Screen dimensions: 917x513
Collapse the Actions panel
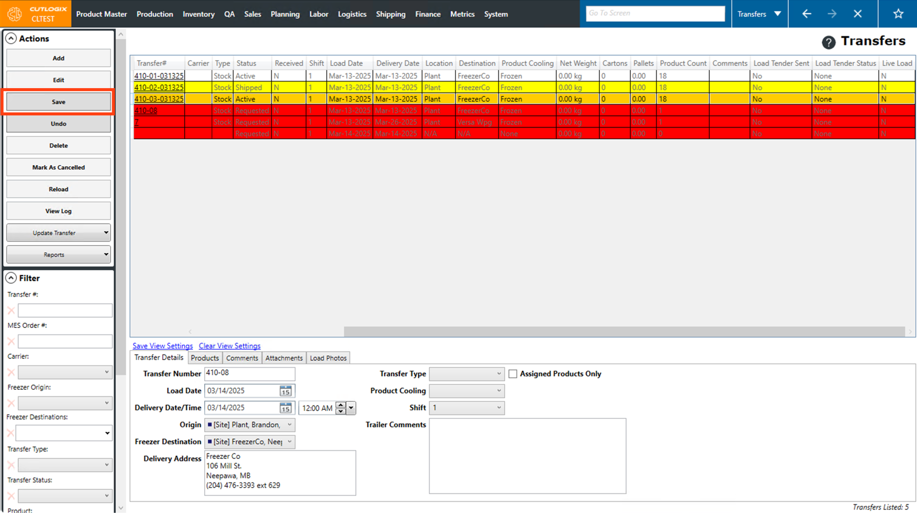tap(11, 38)
